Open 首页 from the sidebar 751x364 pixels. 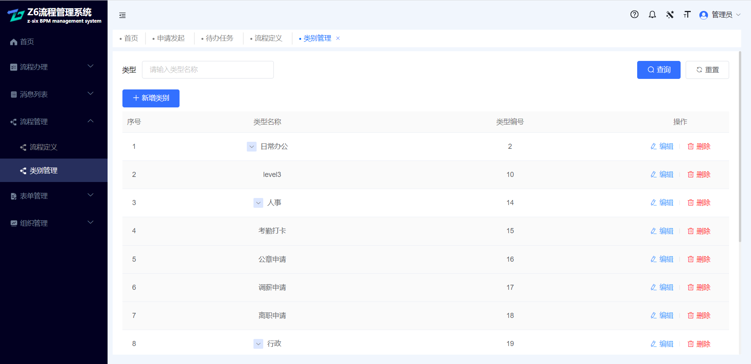pos(54,42)
